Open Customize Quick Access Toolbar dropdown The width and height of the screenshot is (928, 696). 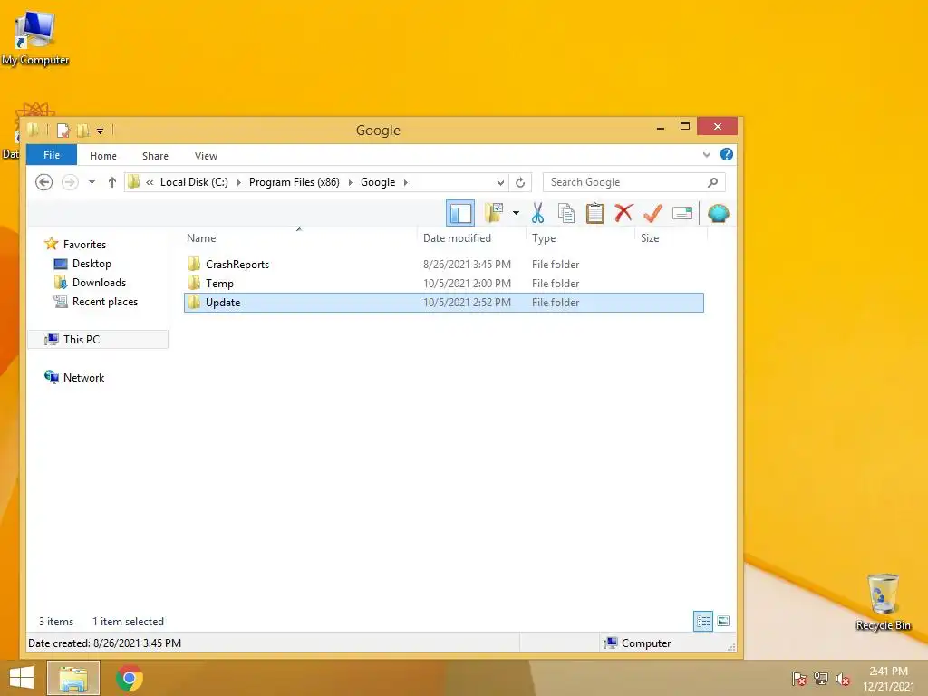pos(100,130)
